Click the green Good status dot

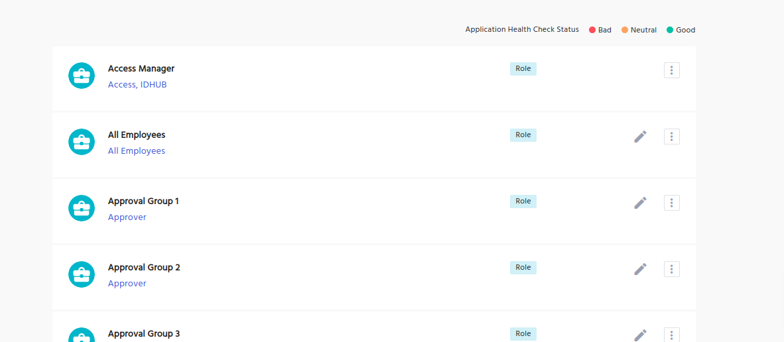coord(670,30)
